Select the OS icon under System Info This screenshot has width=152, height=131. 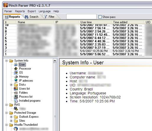tap(16, 73)
